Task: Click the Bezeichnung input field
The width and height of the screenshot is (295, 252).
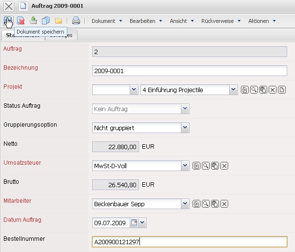Action: click(x=189, y=71)
